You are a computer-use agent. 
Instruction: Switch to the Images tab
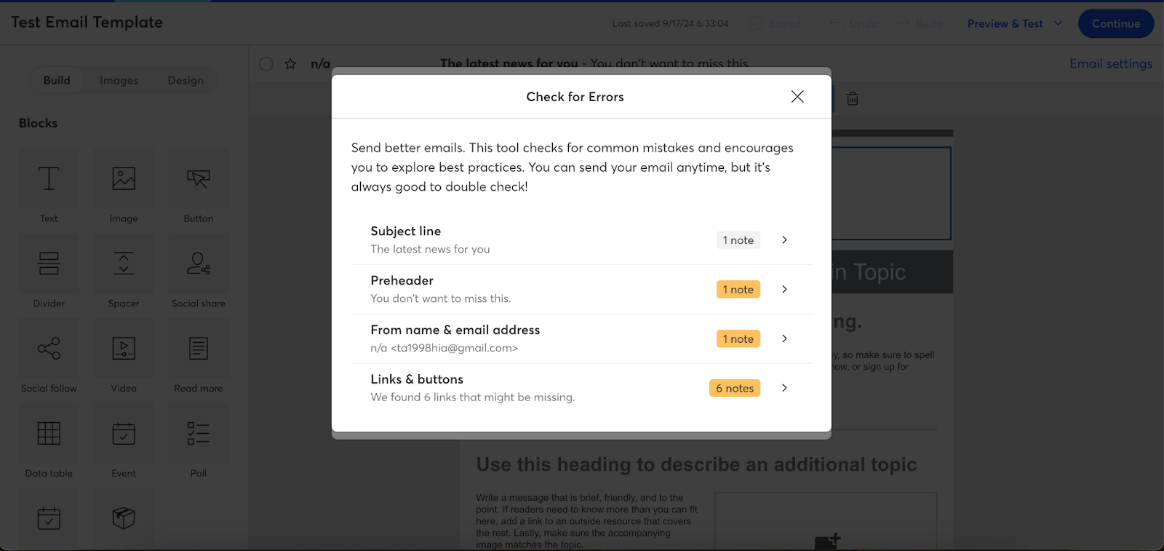(x=119, y=80)
